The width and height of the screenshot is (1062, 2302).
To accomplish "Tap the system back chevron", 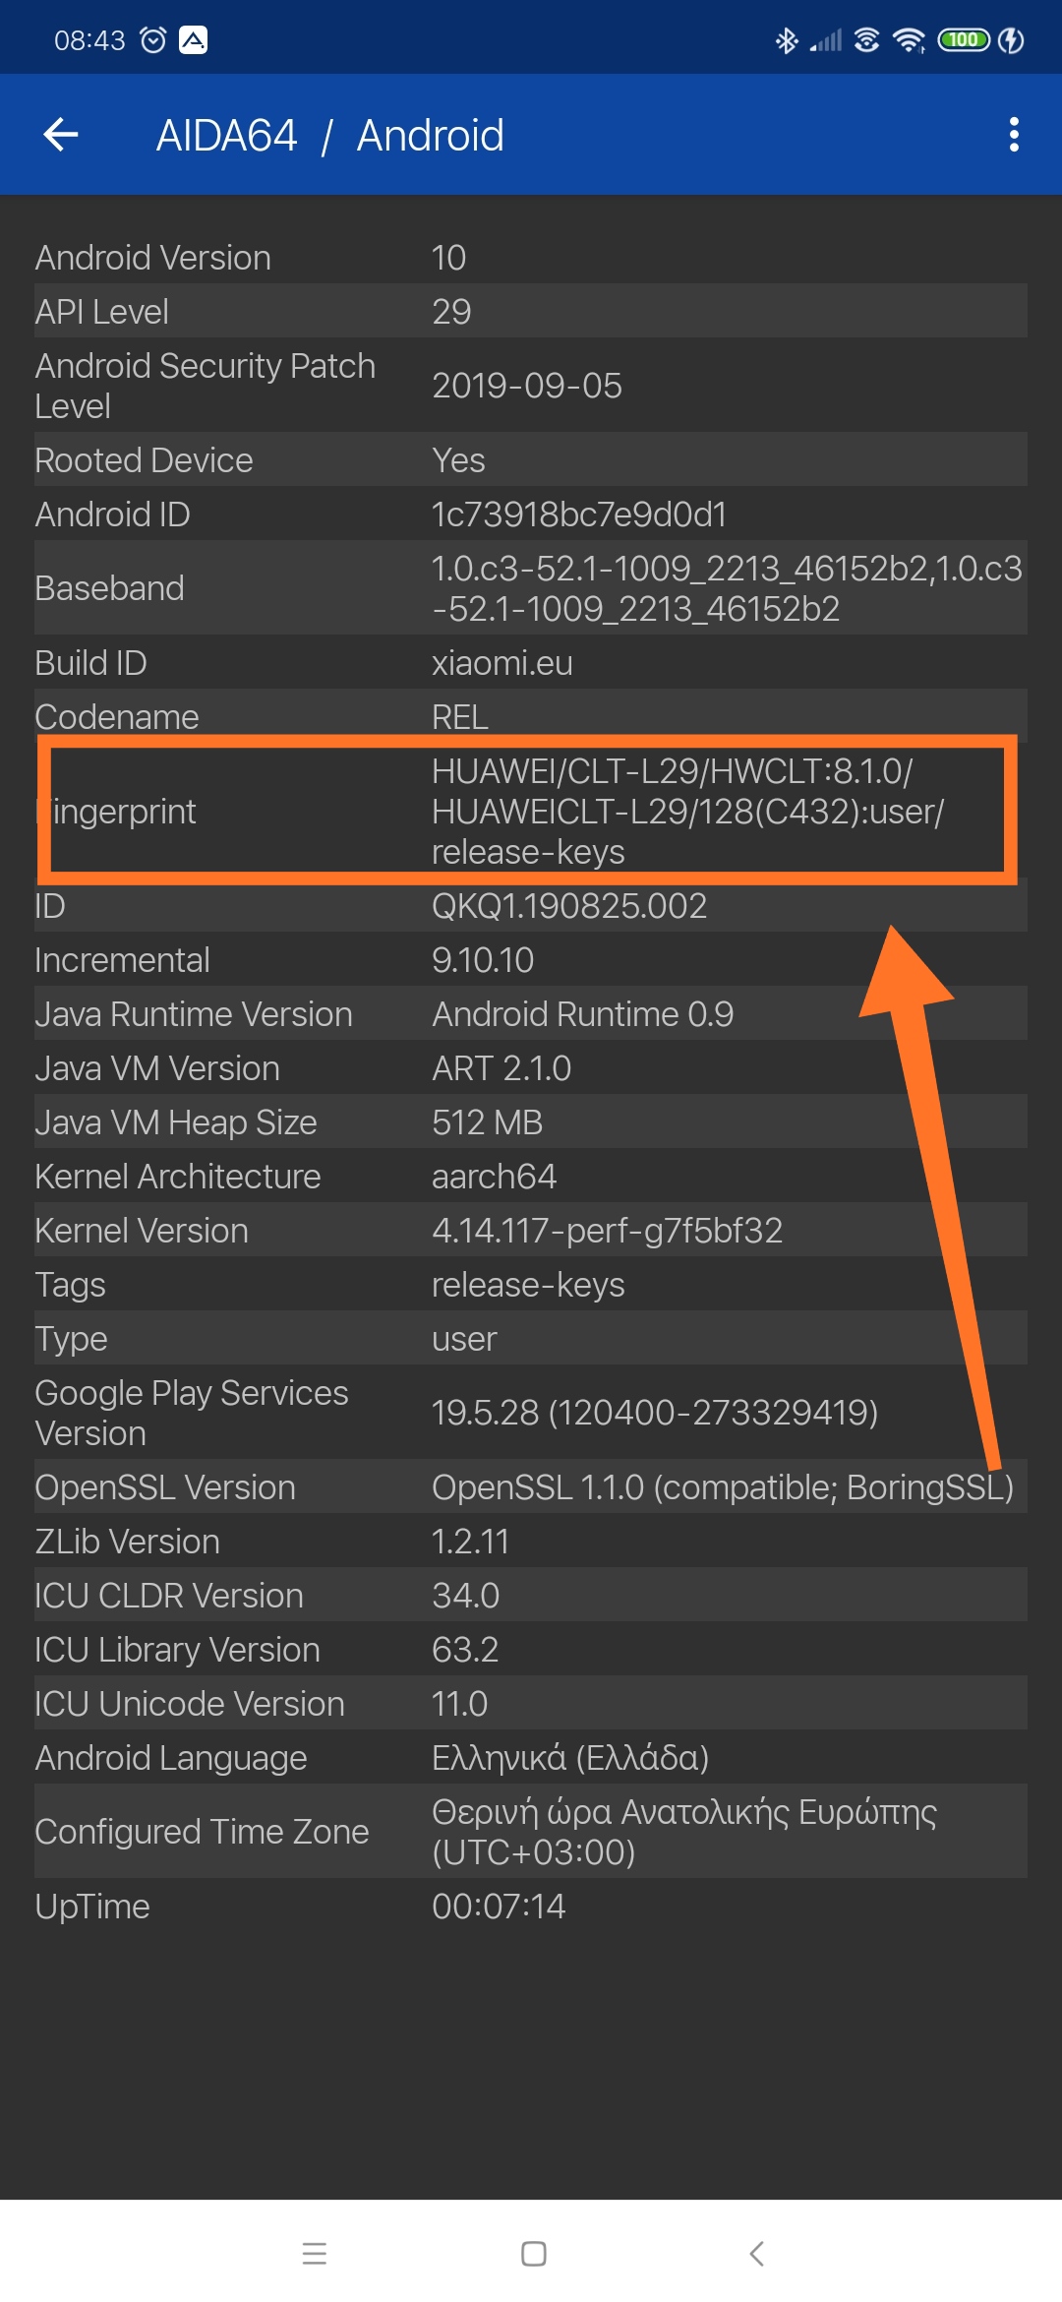I will tap(756, 2253).
